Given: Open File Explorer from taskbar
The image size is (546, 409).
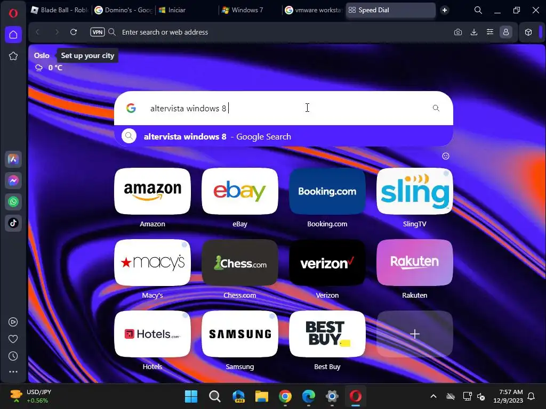Looking at the screenshot, I should click(261, 396).
